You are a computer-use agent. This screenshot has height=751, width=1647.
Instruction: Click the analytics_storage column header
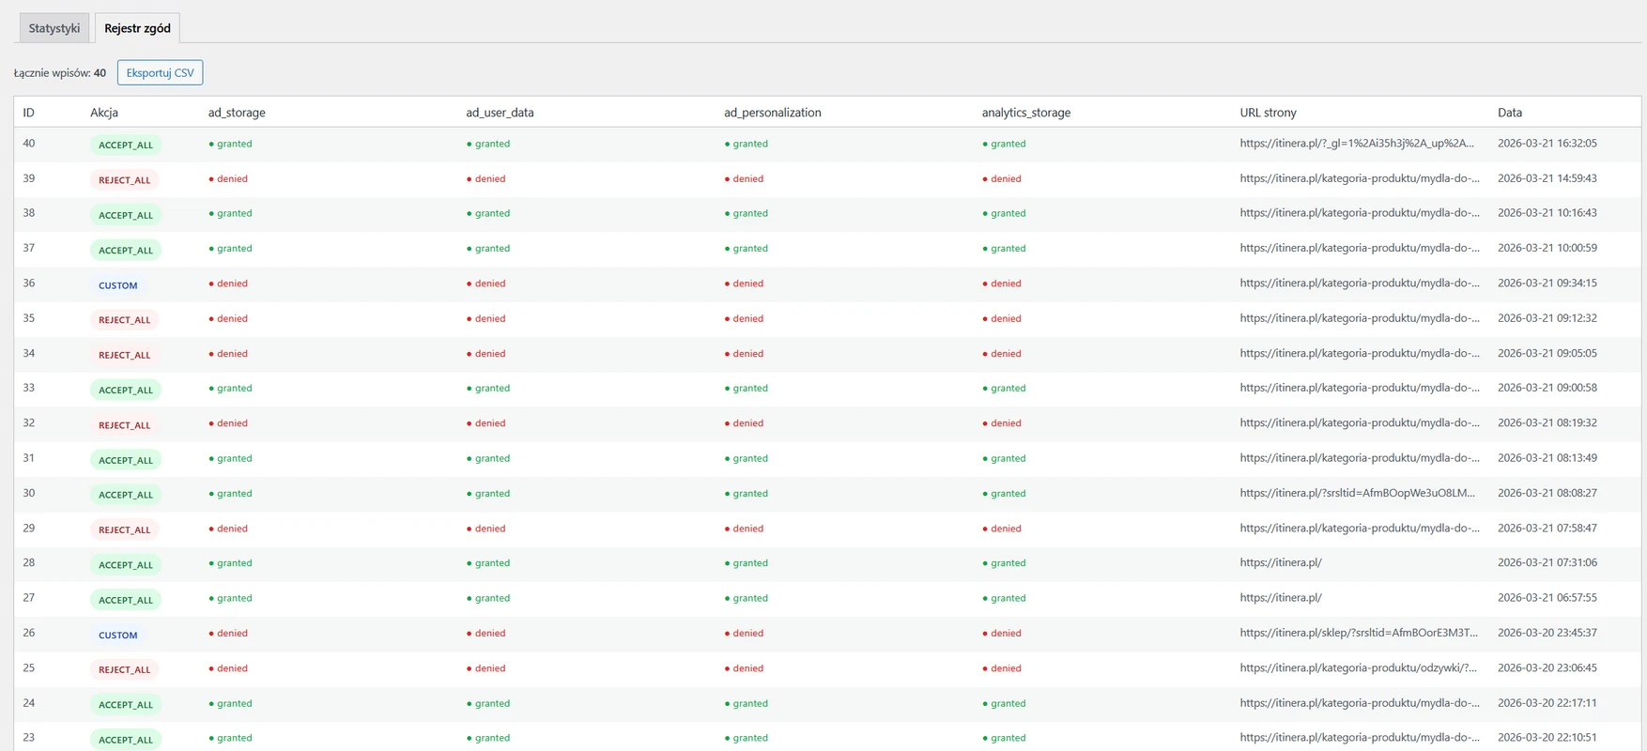pyautogui.click(x=1025, y=113)
